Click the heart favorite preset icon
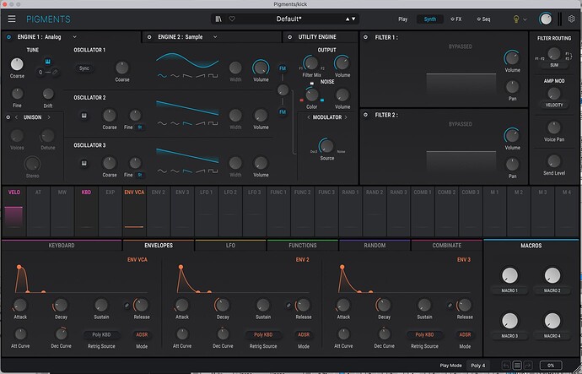The width and height of the screenshot is (582, 374). (232, 19)
